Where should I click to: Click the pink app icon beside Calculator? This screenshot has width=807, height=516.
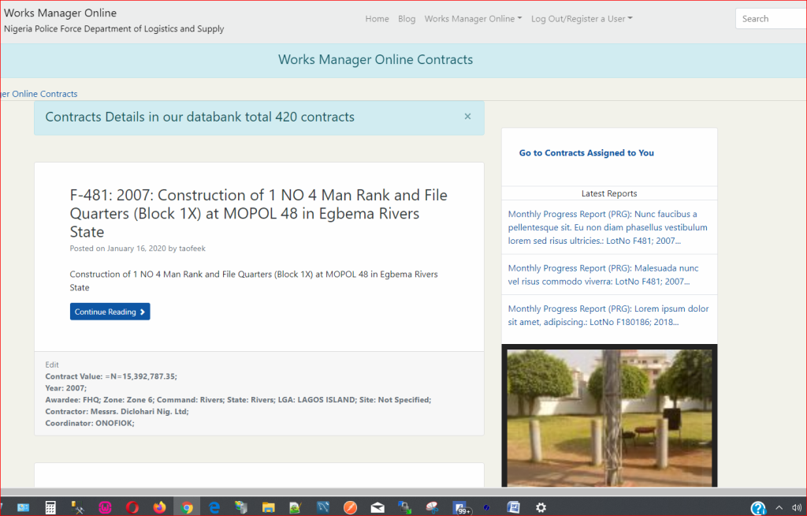tap(105, 508)
